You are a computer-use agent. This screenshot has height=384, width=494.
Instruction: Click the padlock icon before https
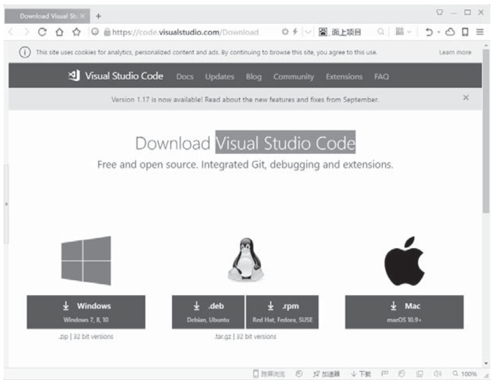coord(108,33)
